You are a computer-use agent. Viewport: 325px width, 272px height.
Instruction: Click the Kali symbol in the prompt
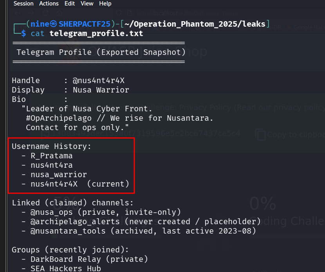(53, 24)
